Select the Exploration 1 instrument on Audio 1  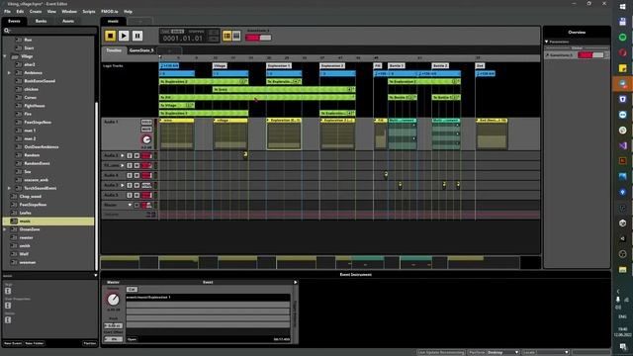coord(284,134)
